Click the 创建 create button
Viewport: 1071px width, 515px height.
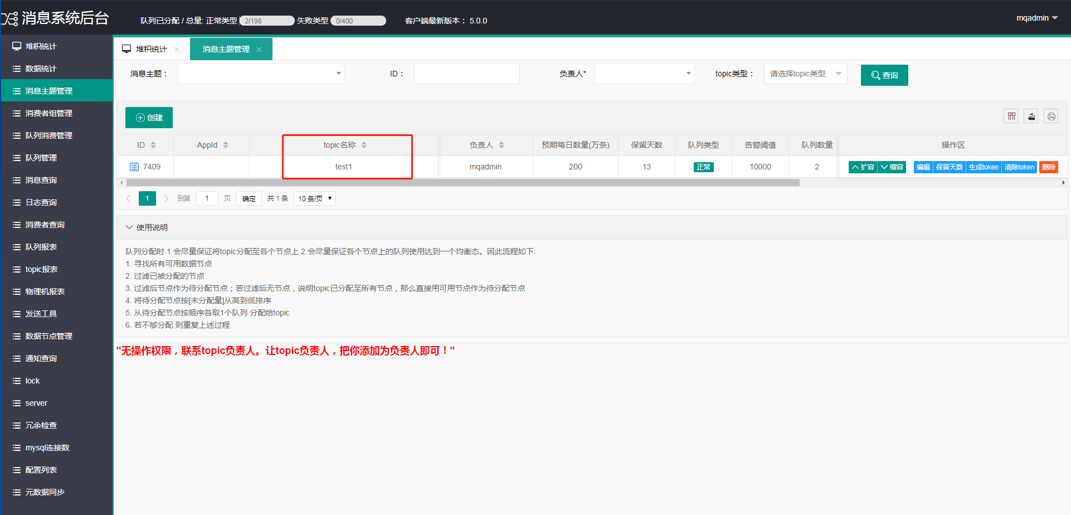[149, 118]
